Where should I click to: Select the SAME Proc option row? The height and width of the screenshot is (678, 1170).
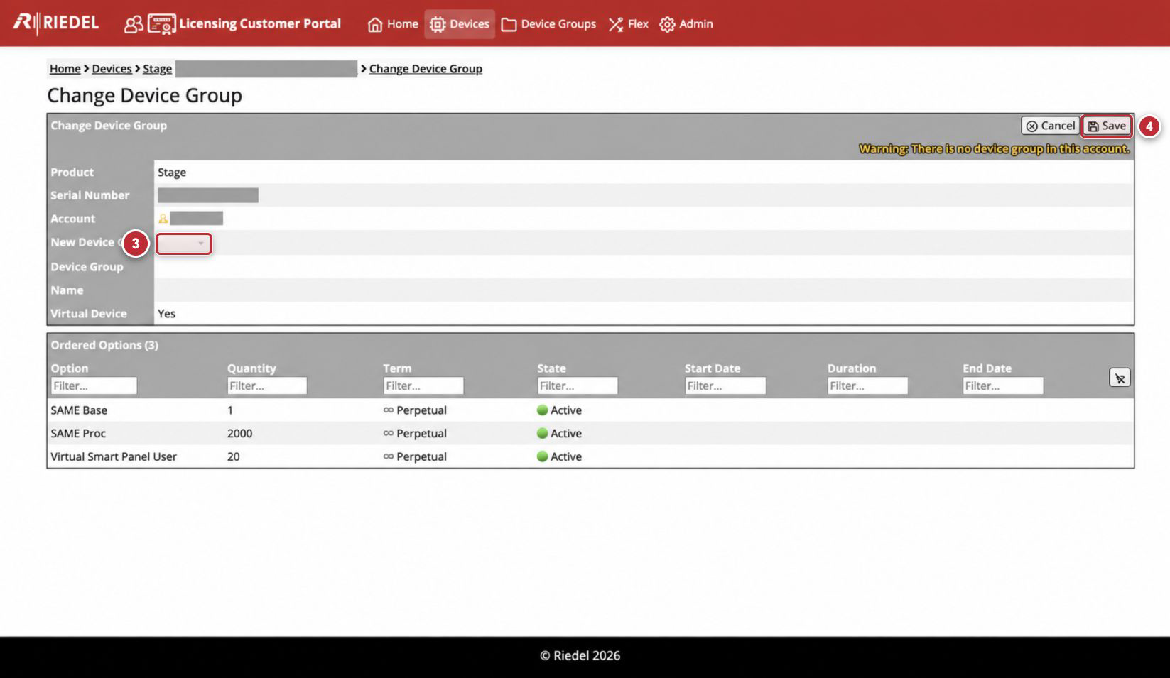590,434
